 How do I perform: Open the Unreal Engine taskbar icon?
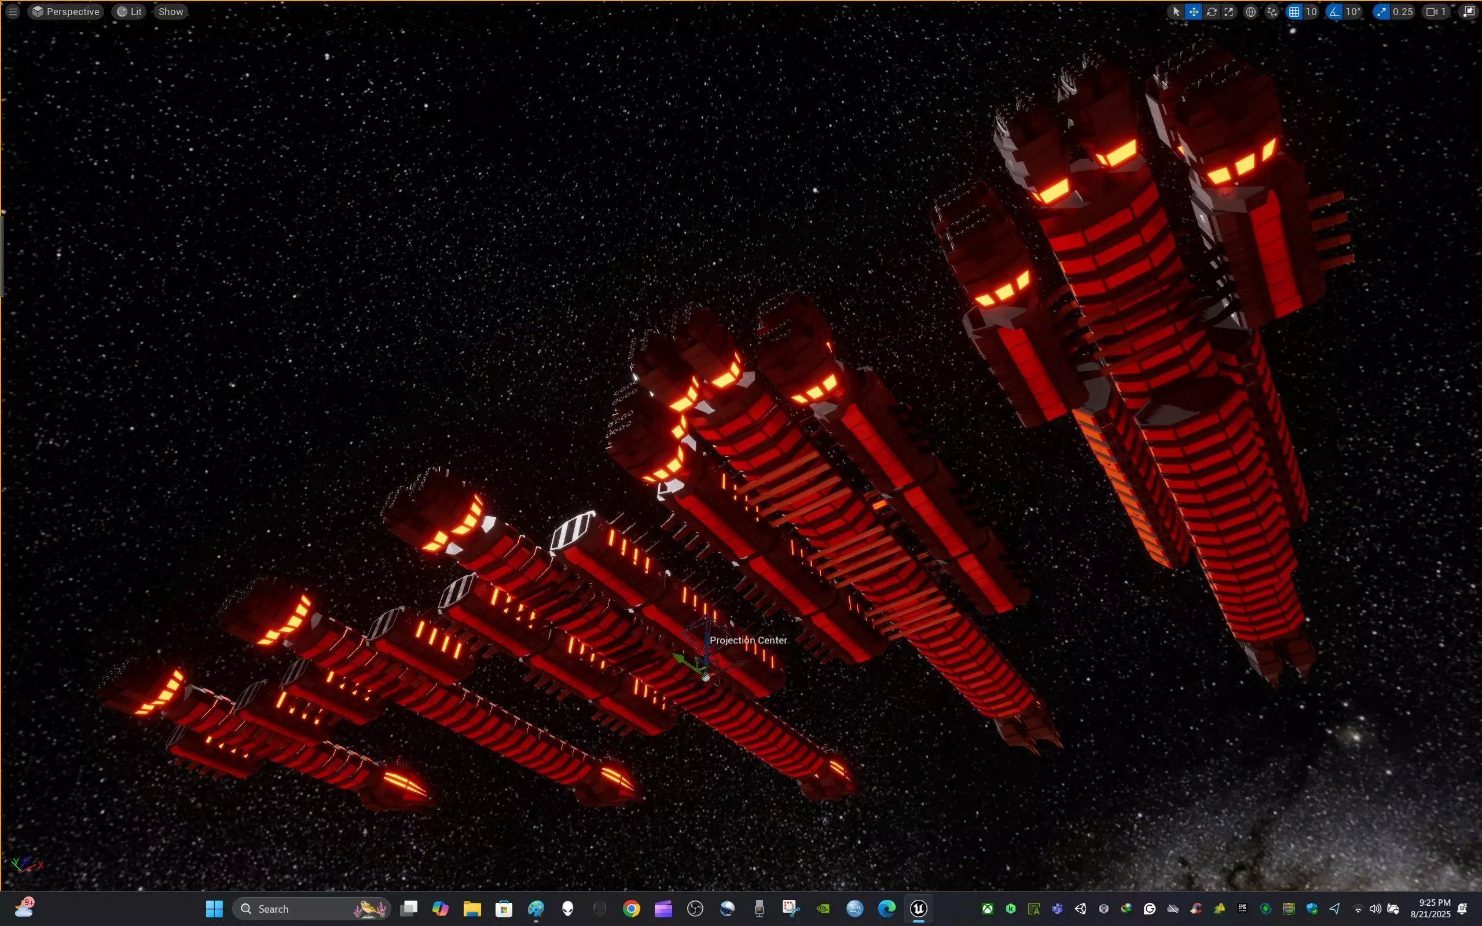919,908
